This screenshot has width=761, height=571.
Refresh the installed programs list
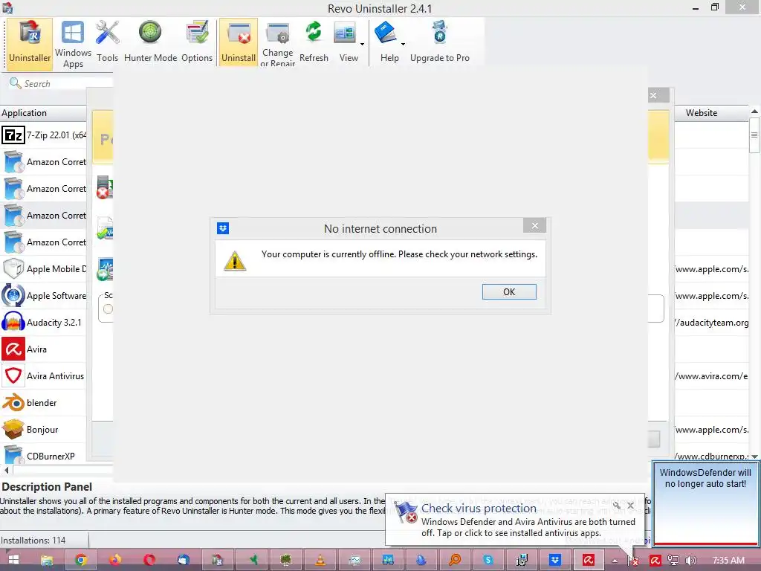314,42
